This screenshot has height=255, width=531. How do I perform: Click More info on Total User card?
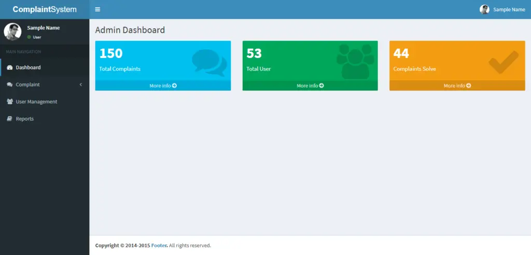coord(310,86)
